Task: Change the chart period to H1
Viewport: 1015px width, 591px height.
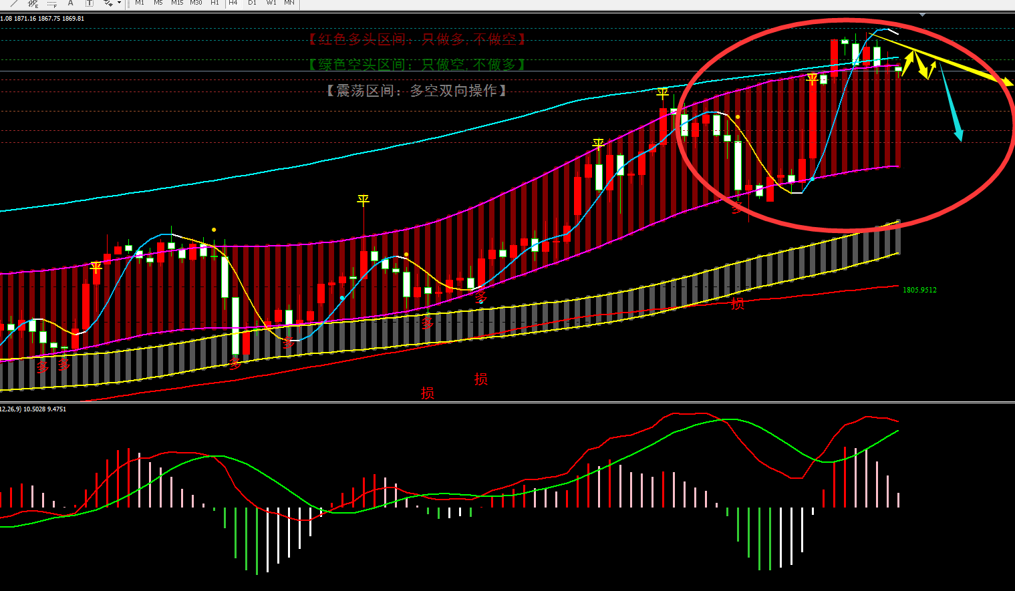Action: tap(214, 3)
